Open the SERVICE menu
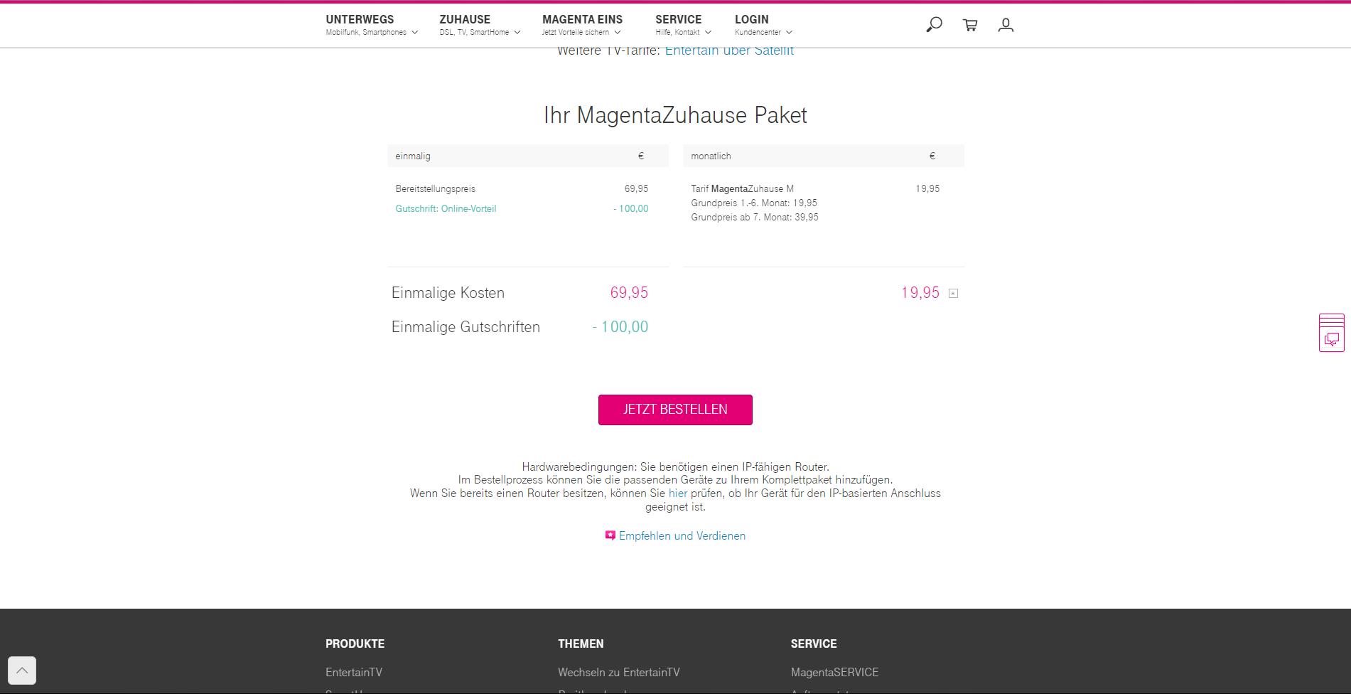 [x=678, y=19]
